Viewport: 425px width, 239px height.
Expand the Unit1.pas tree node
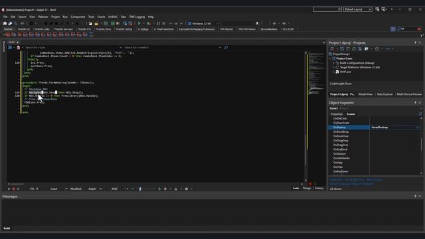coord(334,72)
